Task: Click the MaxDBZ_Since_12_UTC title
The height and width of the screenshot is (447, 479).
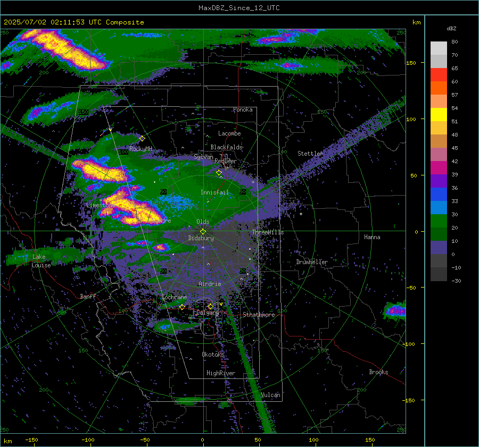Action: point(239,8)
